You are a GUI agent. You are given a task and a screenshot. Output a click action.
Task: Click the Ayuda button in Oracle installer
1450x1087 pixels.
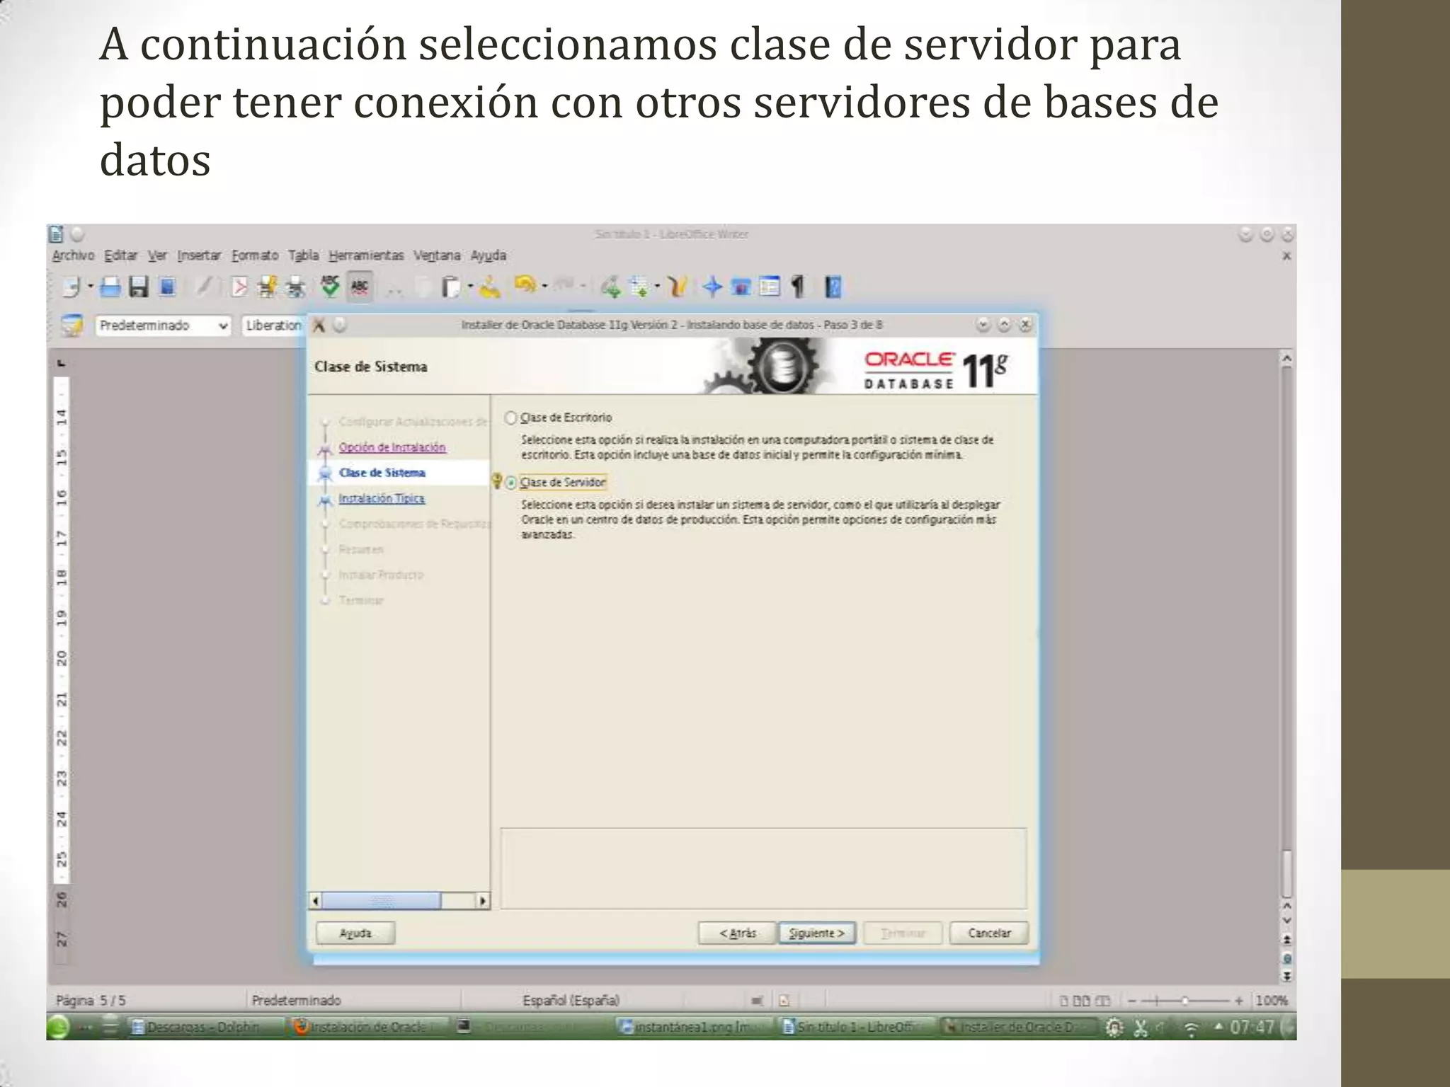click(x=355, y=933)
